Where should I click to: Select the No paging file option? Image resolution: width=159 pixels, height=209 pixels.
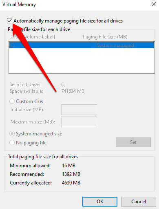pyautogui.click(x=12, y=143)
